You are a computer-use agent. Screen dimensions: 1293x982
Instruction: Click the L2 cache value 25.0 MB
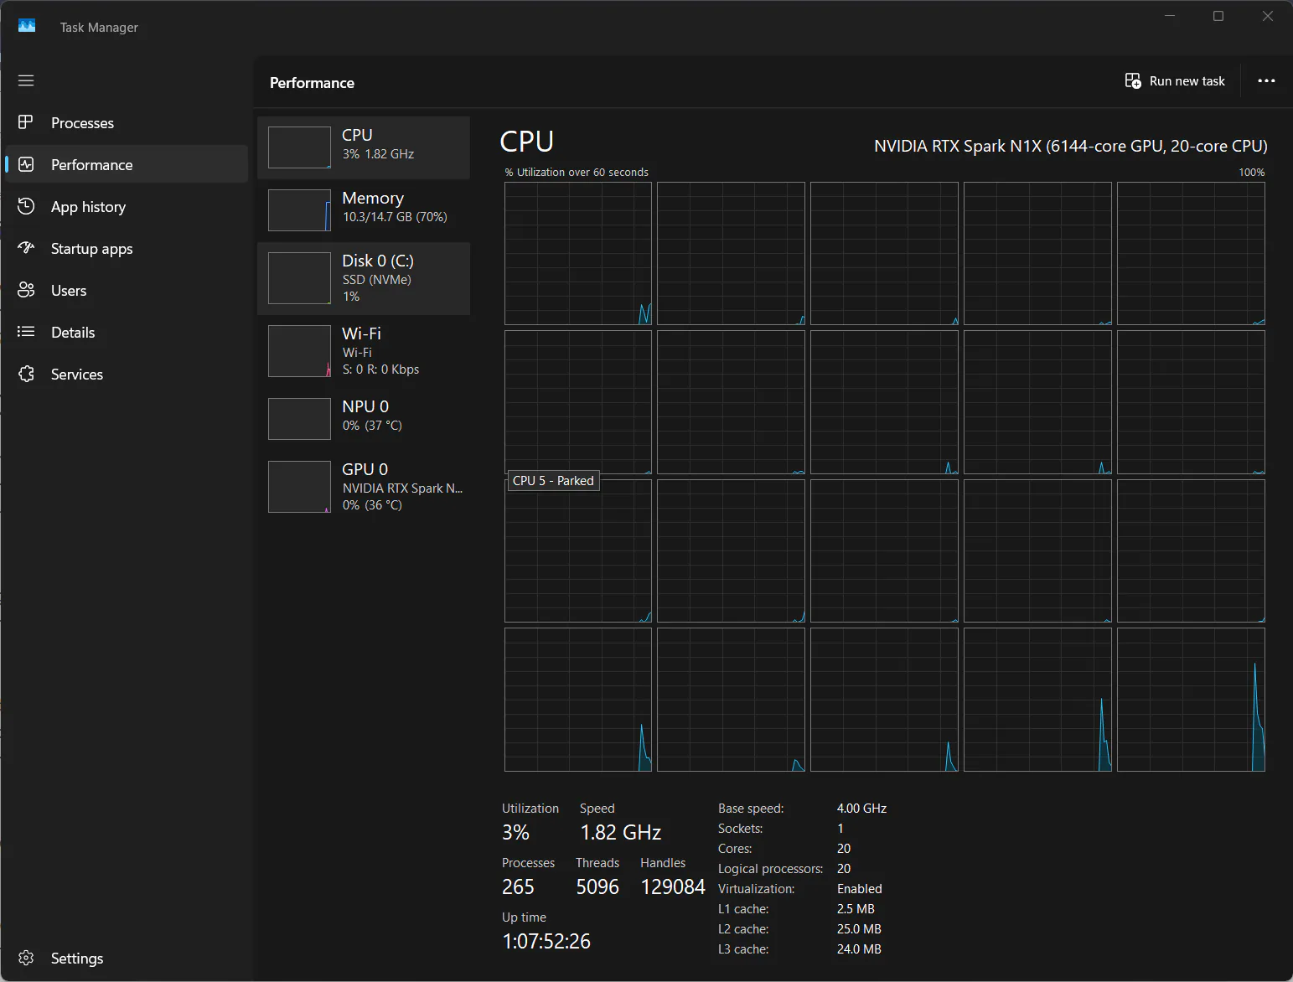tap(859, 929)
